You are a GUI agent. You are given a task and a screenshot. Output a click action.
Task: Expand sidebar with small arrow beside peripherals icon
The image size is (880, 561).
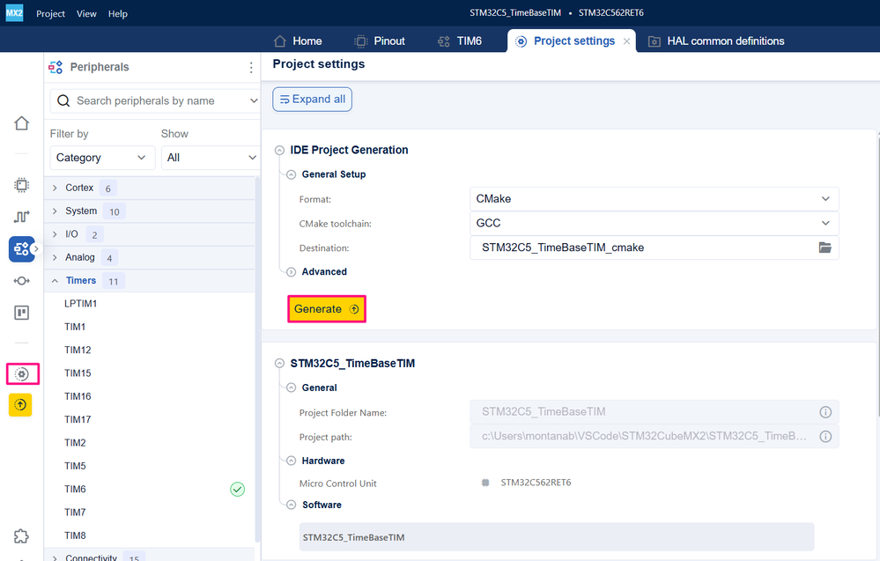click(35, 248)
